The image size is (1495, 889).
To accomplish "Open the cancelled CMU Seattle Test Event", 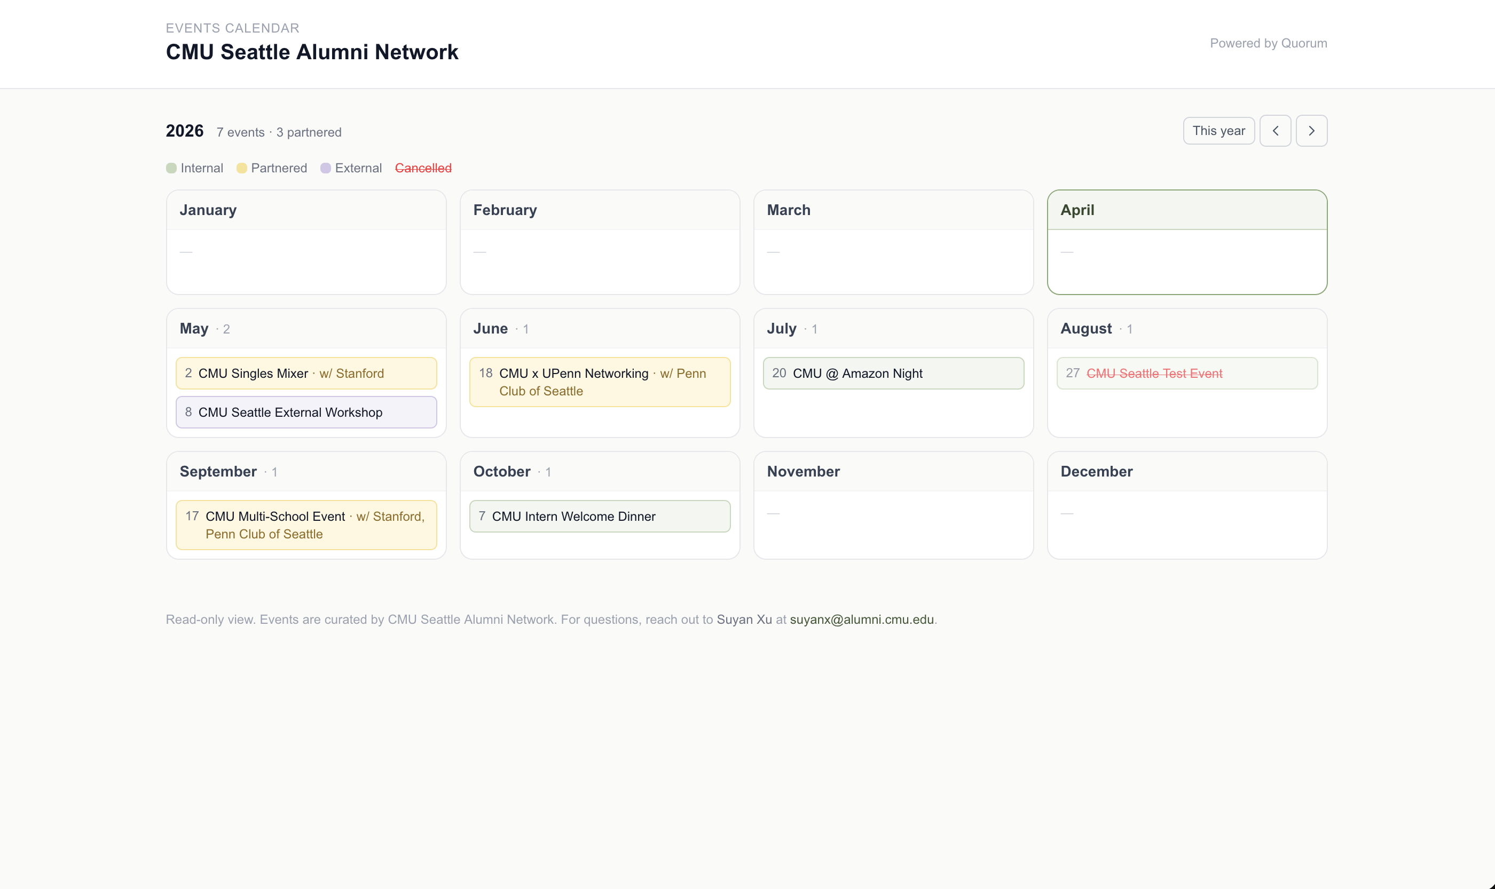I will [1186, 372].
